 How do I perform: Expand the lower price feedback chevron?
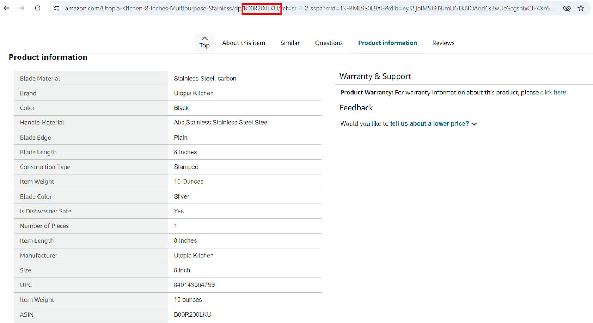coord(474,124)
